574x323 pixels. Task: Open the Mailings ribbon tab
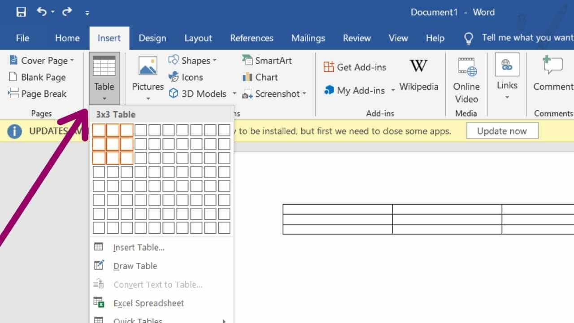(308, 38)
